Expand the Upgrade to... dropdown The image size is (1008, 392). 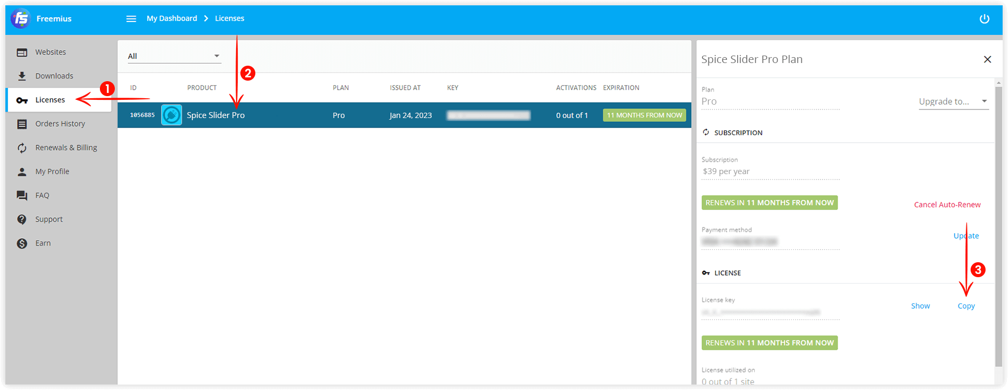point(954,101)
